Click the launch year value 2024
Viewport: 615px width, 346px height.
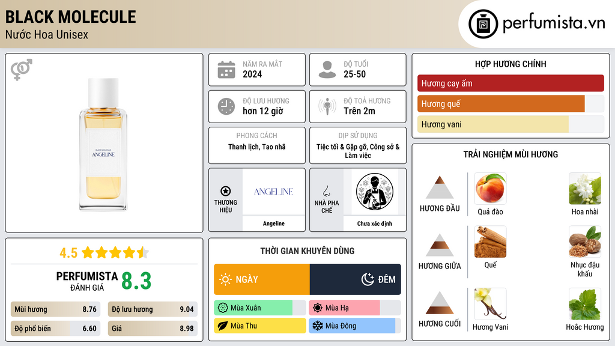252,74
